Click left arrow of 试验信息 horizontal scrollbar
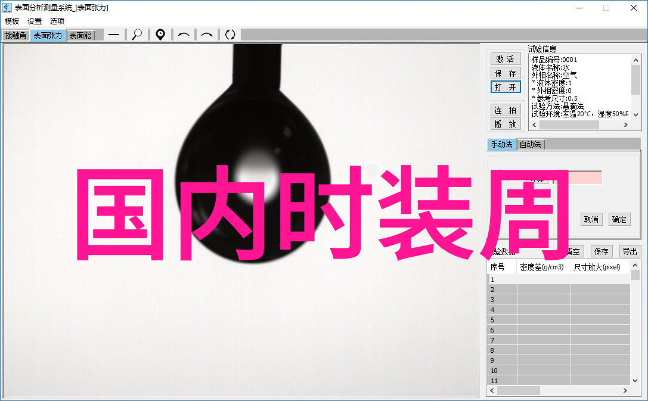Screen dimensions: 648x401 pos(534,125)
